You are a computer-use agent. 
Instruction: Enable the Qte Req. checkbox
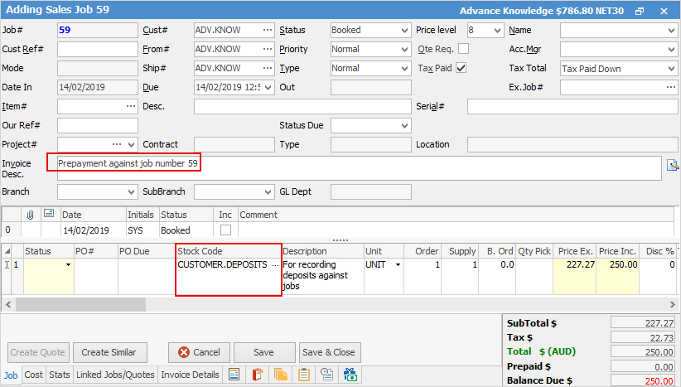pyautogui.click(x=463, y=49)
